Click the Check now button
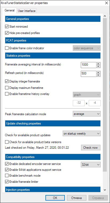Viewport: 110px width, 203px height. (91, 148)
